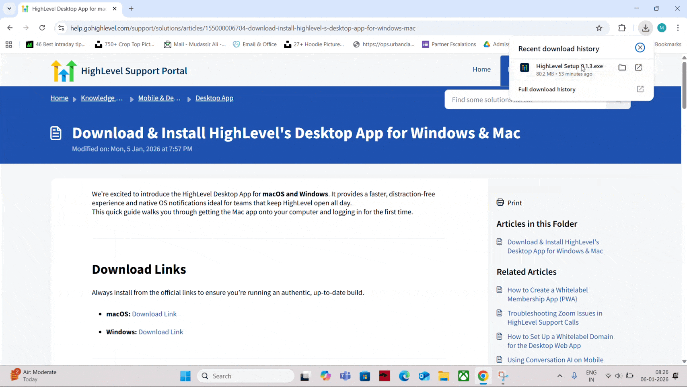Show HighLevel Setup file in folder
This screenshot has height=387, width=687.
pos(622,68)
